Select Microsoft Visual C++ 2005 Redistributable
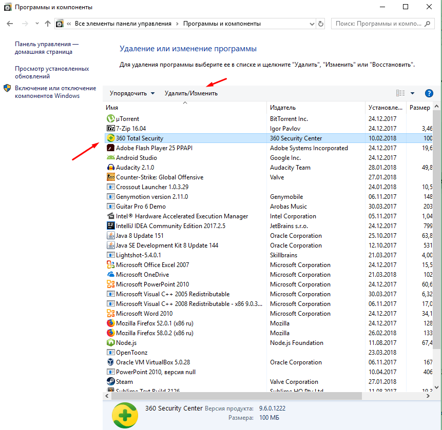This screenshot has height=430, width=442. [x=268, y=294]
